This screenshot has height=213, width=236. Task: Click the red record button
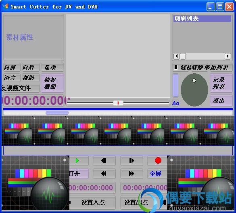click(x=158, y=161)
